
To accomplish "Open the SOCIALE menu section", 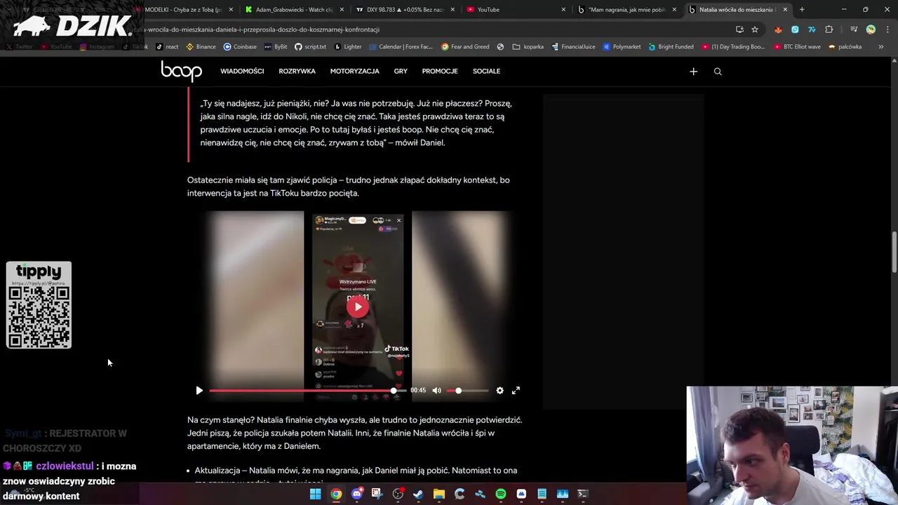I will coord(486,72).
